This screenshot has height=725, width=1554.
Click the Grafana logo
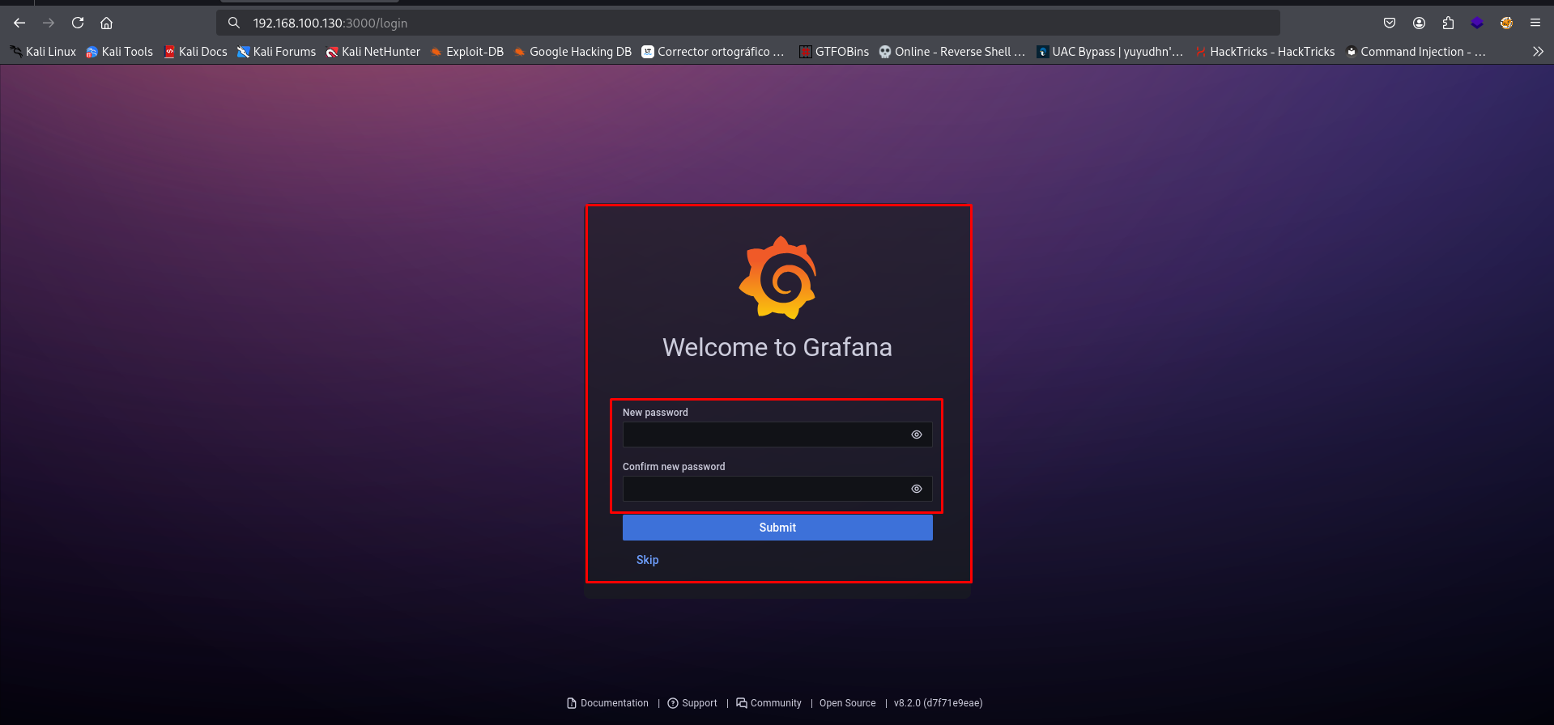tap(777, 278)
